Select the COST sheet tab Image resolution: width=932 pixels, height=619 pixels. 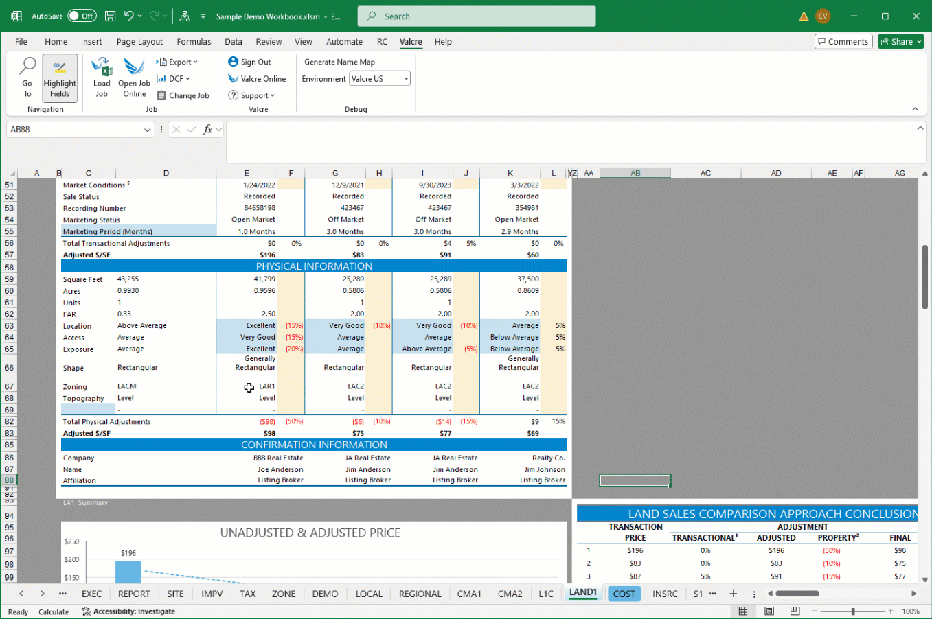(624, 594)
